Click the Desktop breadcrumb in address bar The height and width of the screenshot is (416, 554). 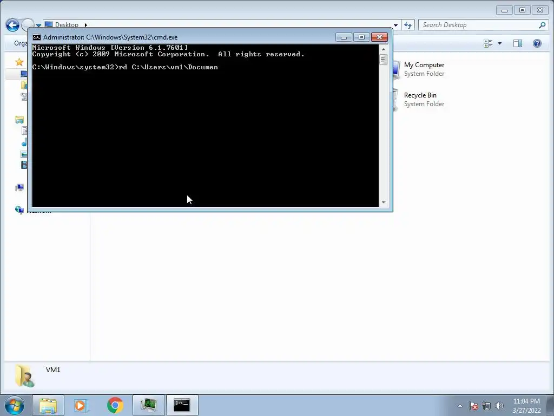pyautogui.click(x=67, y=25)
